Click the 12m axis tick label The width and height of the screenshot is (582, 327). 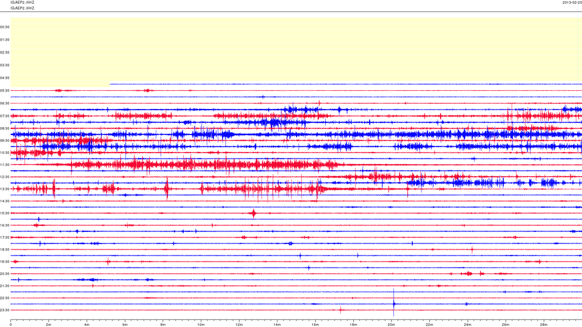[x=239, y=325]
